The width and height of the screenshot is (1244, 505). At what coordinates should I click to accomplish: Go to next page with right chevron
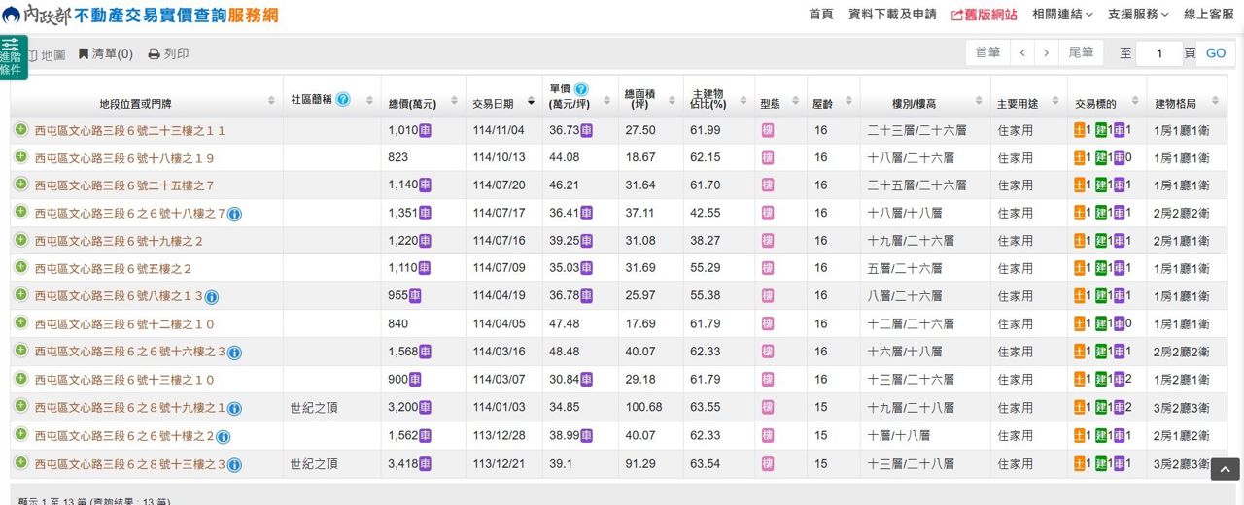point(1046,53)
